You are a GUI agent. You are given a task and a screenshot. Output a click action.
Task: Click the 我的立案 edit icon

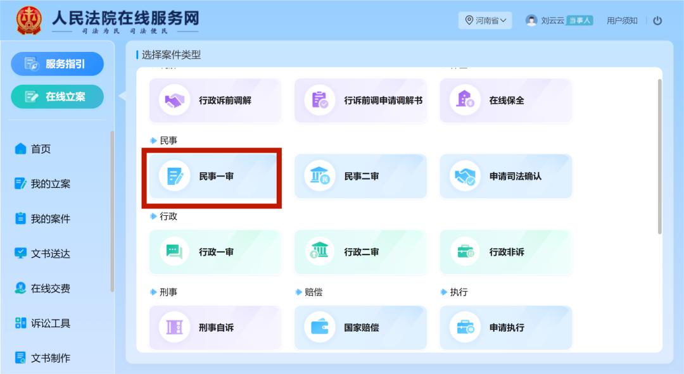20,184
